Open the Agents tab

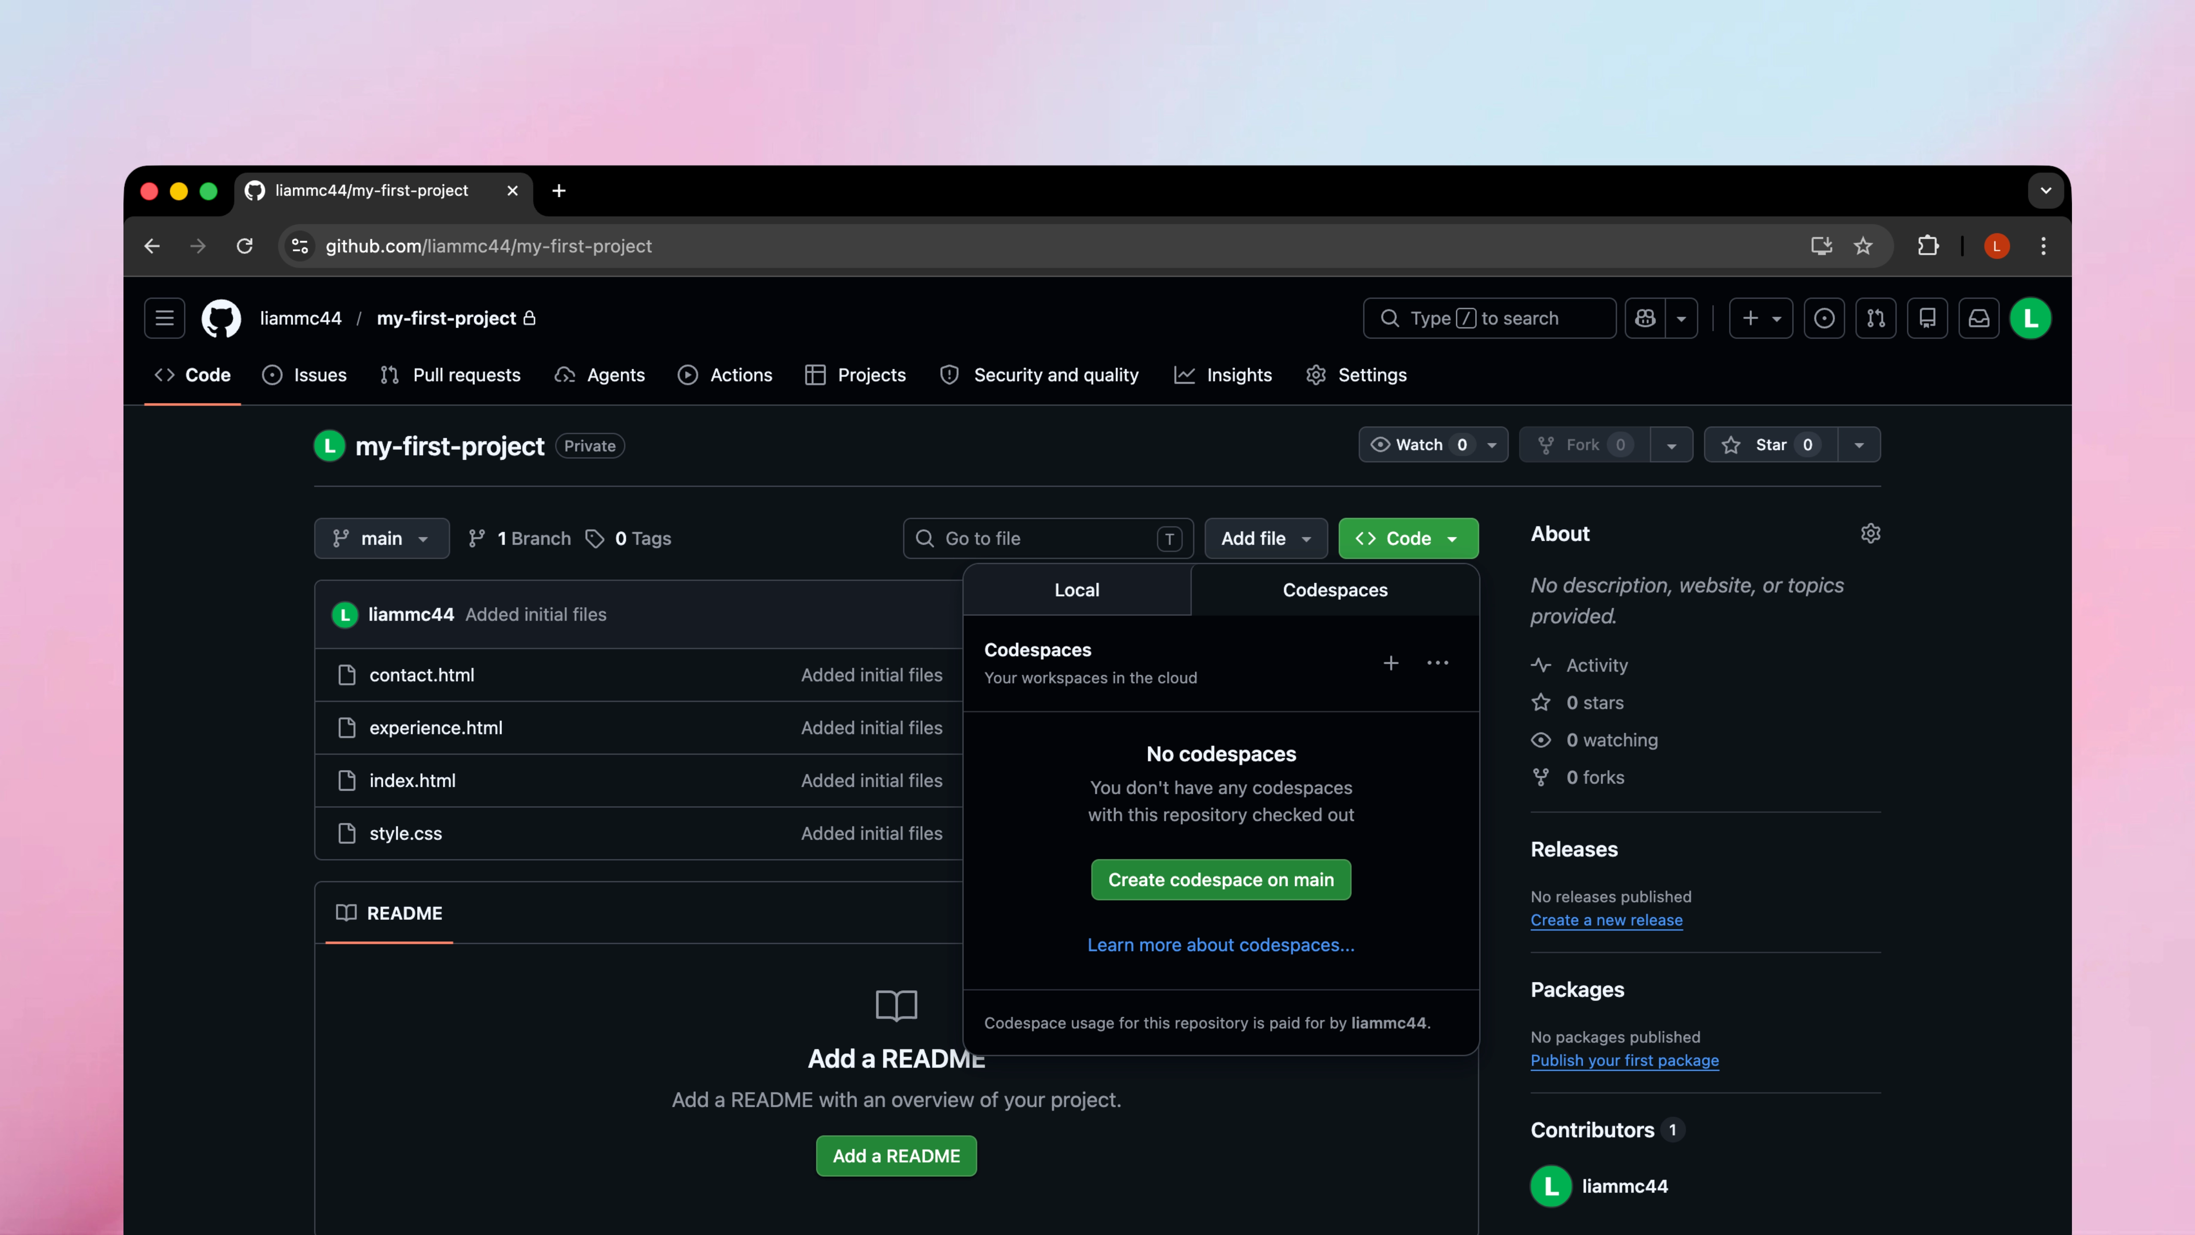pos(600,375)
